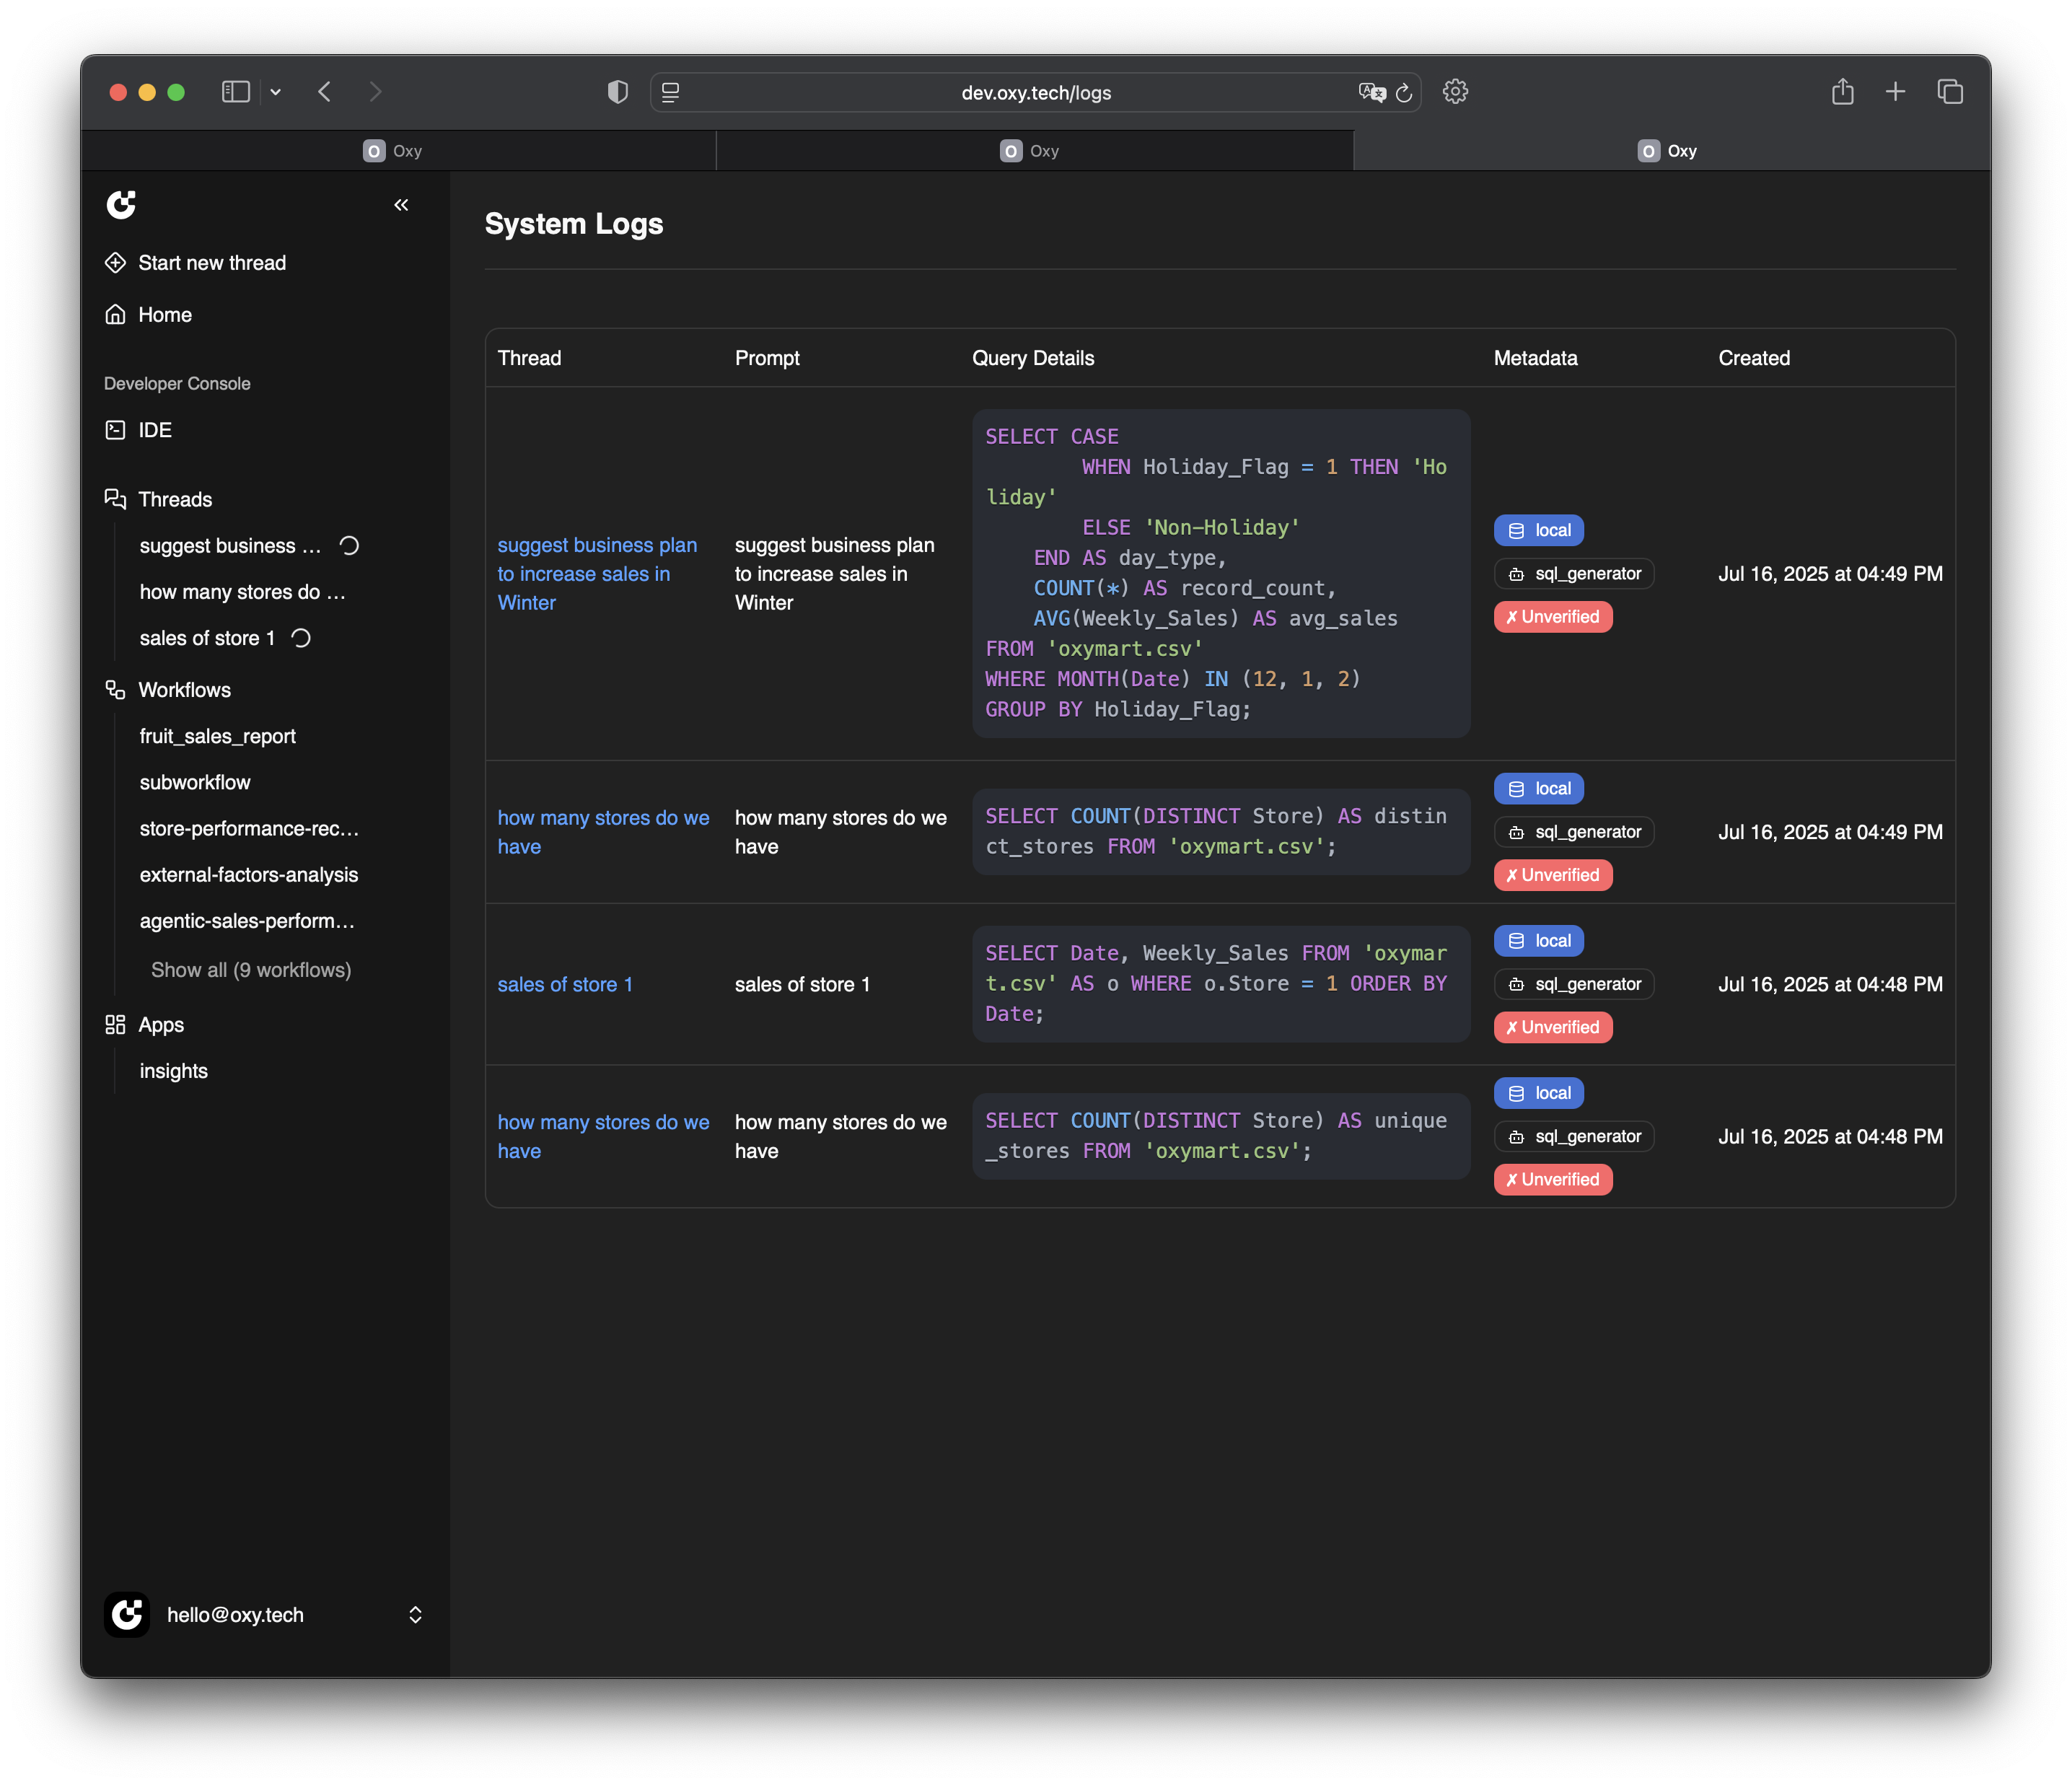Start new thread from sidebar

tap(212, 263)
